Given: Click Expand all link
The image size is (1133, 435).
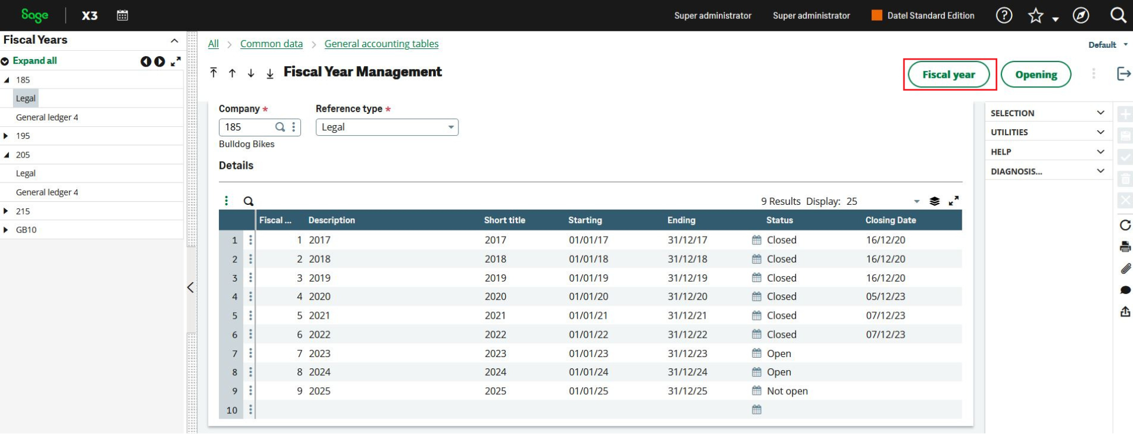Looking at the screenshot, I should point(35,61).
